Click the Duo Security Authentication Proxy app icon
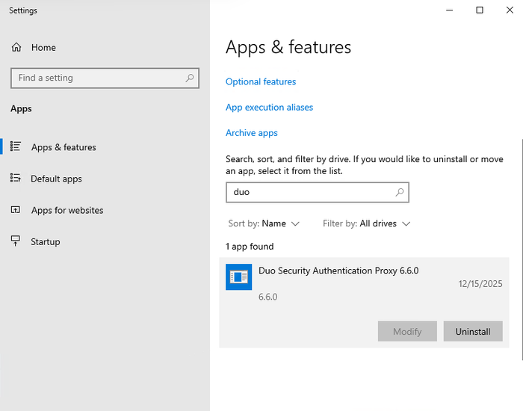This screenshot has width=523, height=411. [x=238, y=276]
